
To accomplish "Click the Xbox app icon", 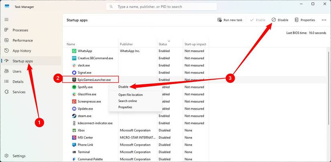I will [x=74, y=130].
